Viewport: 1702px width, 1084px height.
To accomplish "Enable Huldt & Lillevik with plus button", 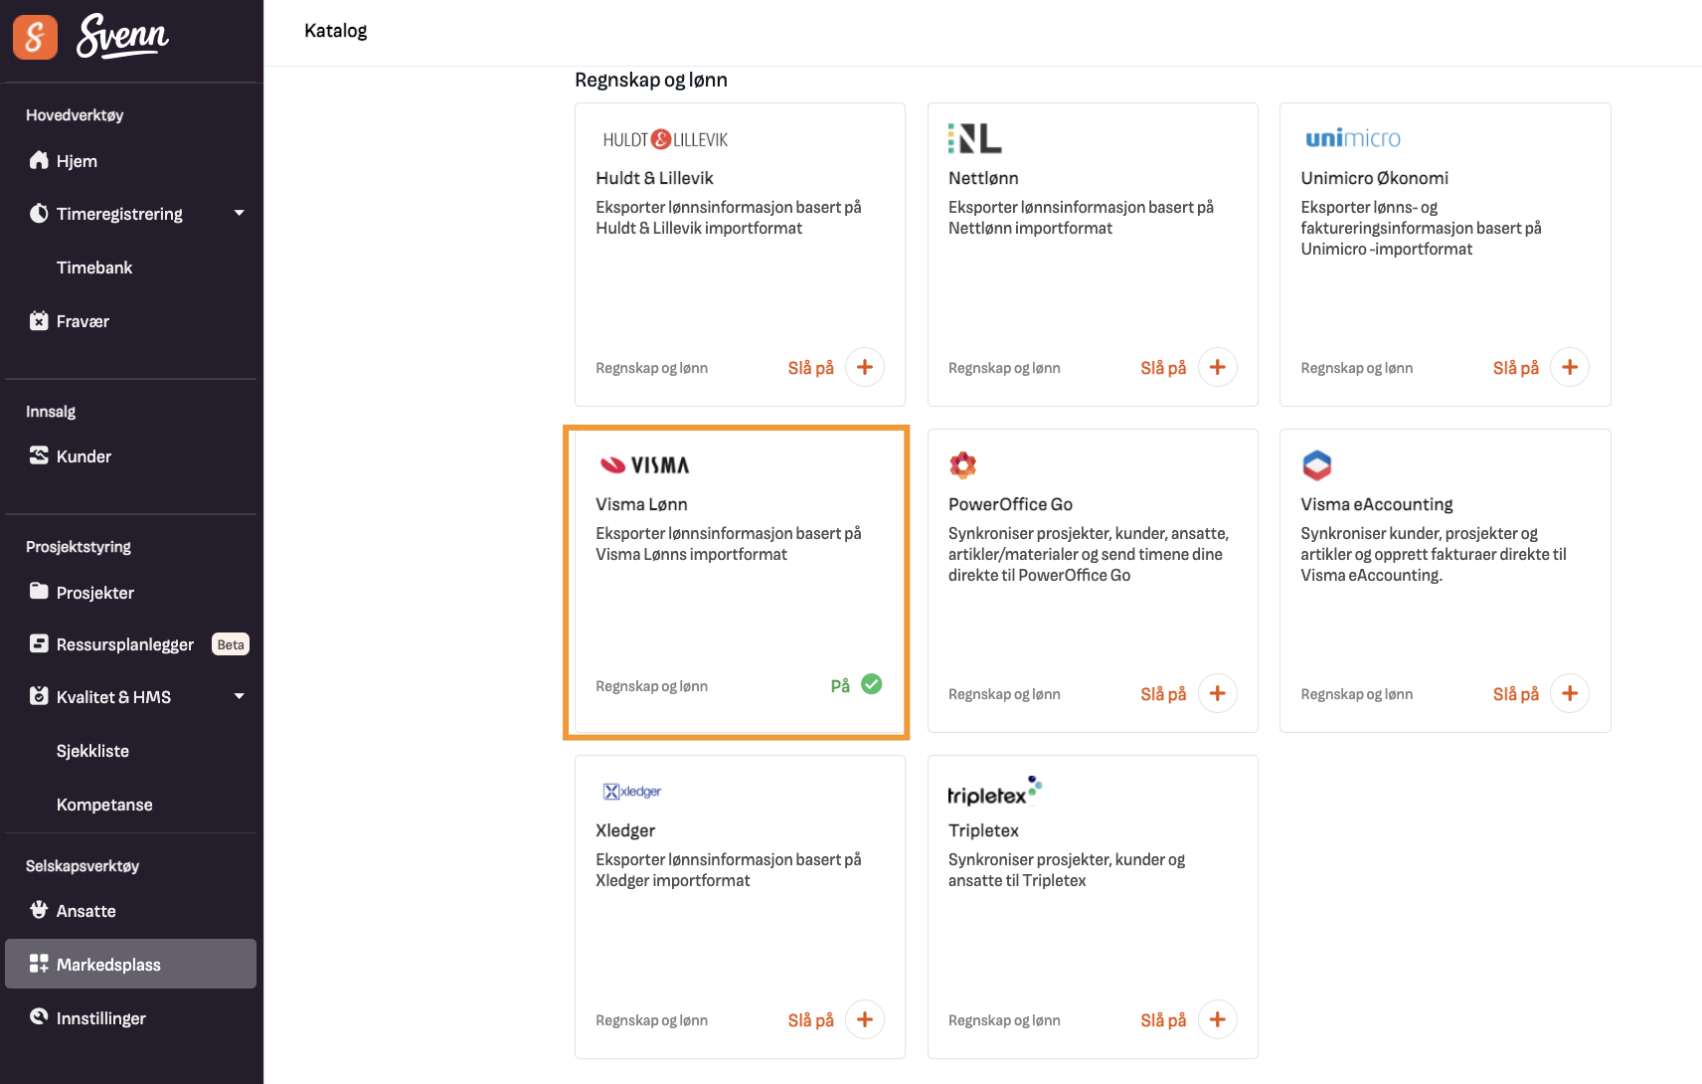I will tap(865, 367).
